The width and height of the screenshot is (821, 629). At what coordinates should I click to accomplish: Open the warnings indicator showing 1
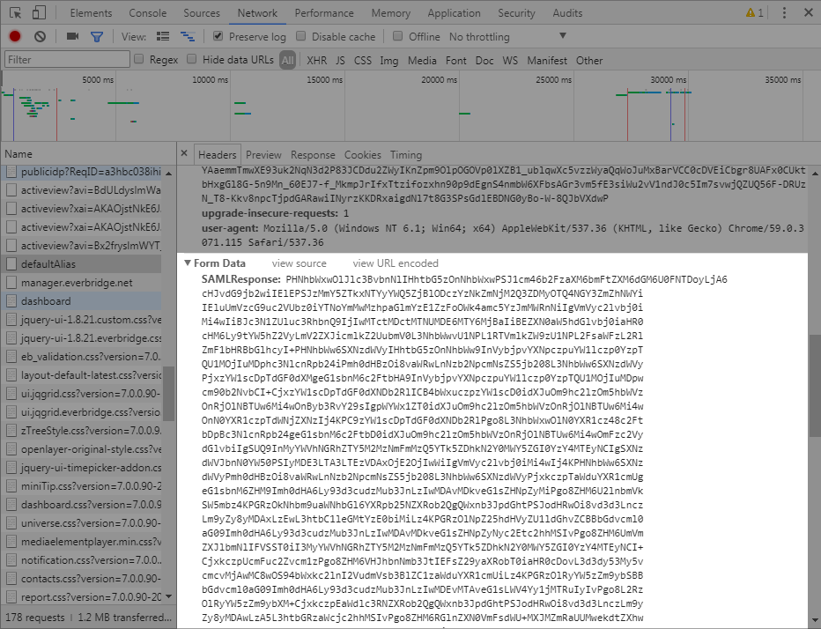(755, 13)
